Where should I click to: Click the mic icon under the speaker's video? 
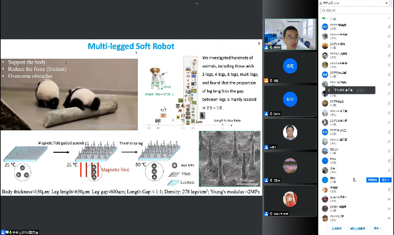click(271, 48)
